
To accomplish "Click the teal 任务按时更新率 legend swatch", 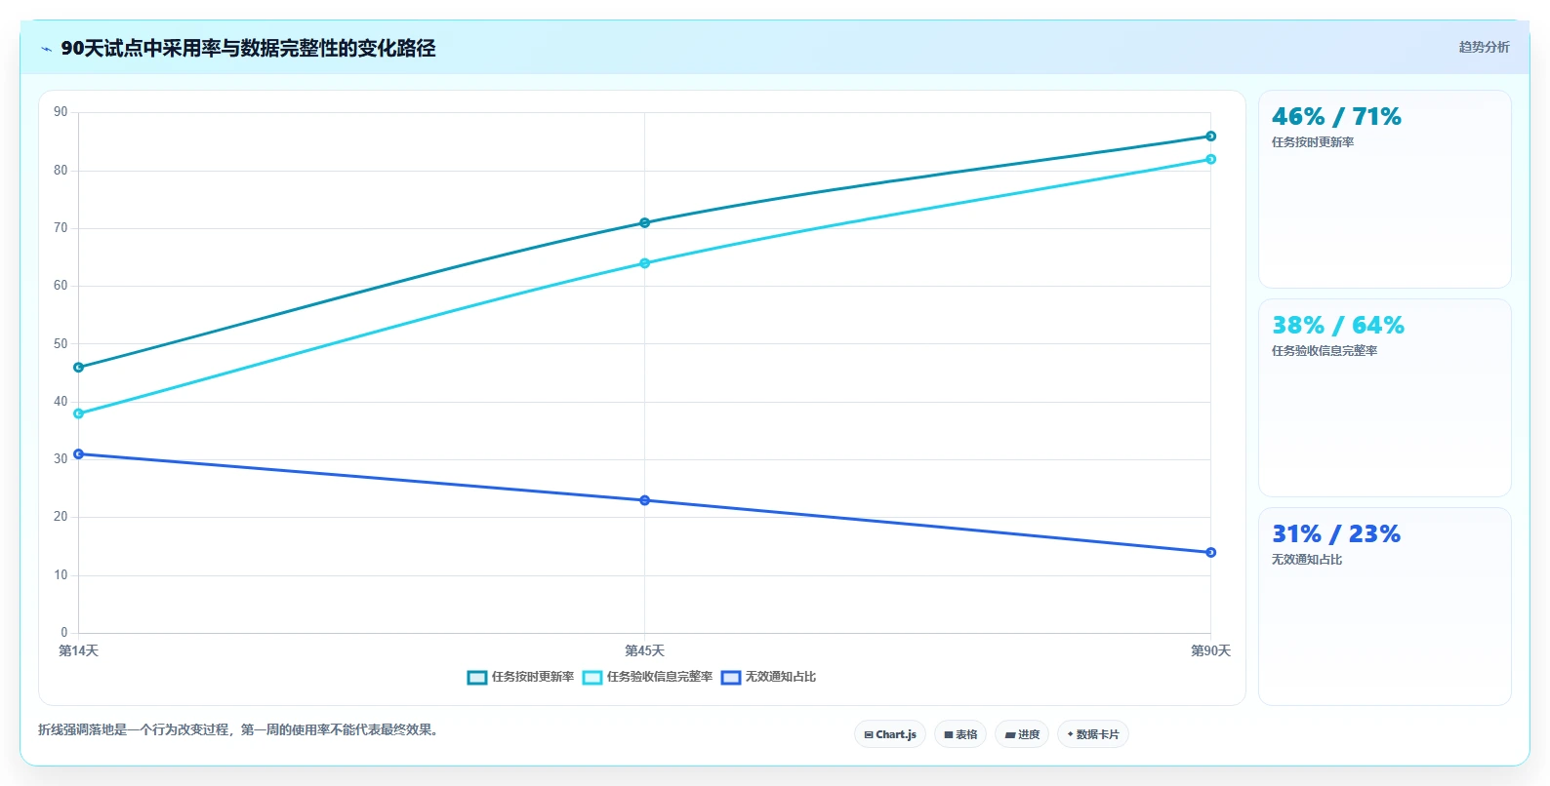I will [477, 678].
